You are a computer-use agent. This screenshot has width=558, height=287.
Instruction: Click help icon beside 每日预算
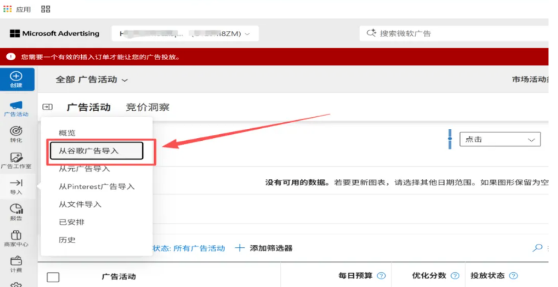point(381,276)
